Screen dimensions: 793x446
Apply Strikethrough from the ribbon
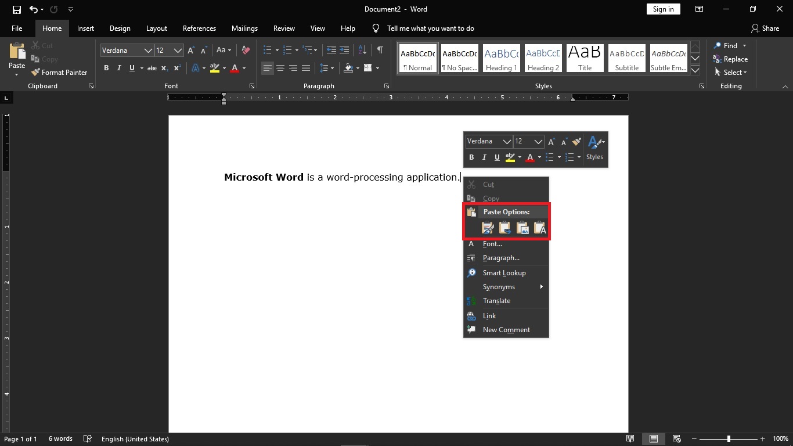(x=152, y=68)
